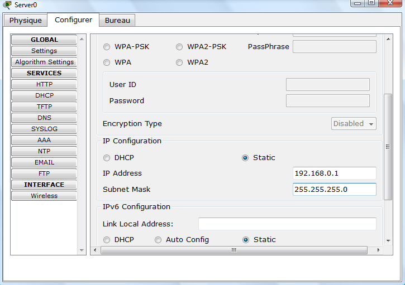This screenshot has width=405, height=285.
Task: Open the TFTP service settings
Action: [x=44, y=107]
